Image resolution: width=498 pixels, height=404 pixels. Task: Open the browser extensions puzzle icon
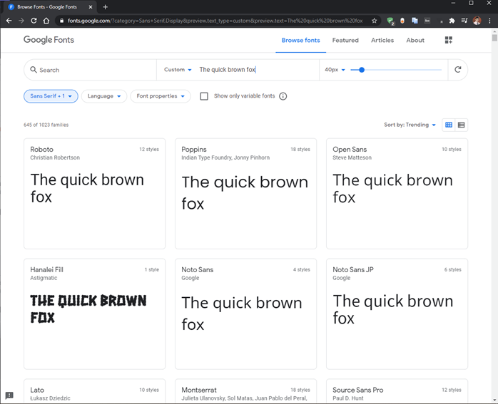tap(452, 21)
